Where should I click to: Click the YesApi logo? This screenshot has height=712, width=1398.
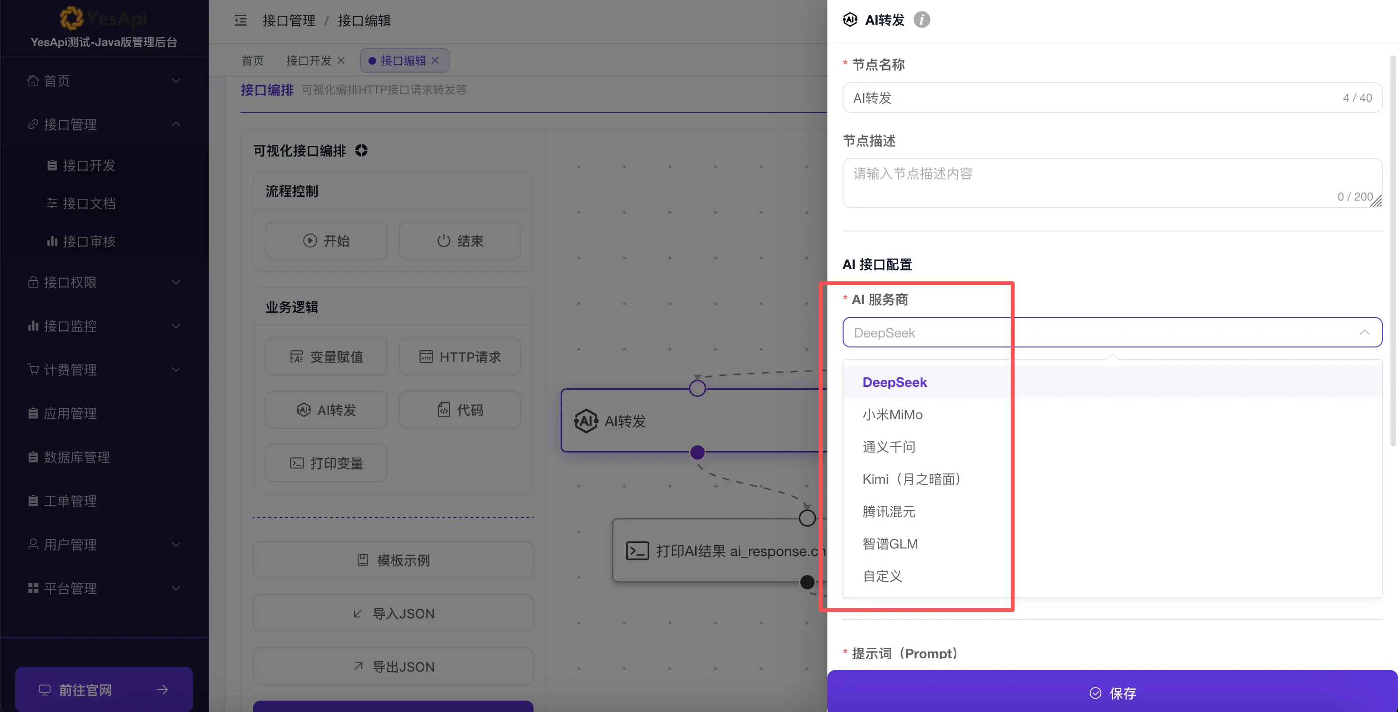click(x=103, y=19)
